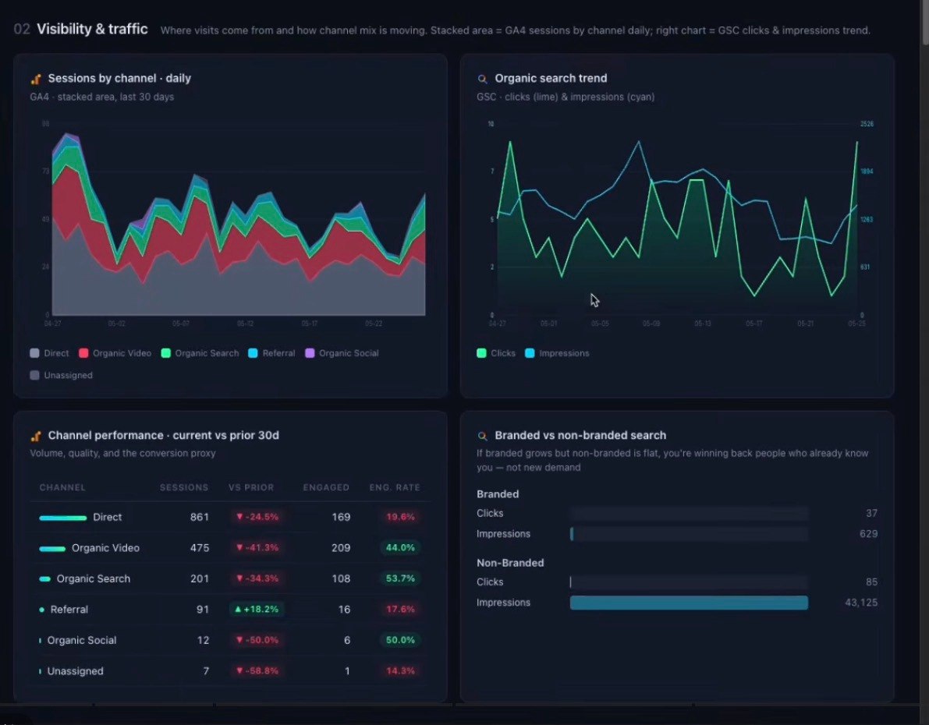Click the Non-Branded Impressions bar
The width and height of the screenshot is (929, 725).
[689, 603]
